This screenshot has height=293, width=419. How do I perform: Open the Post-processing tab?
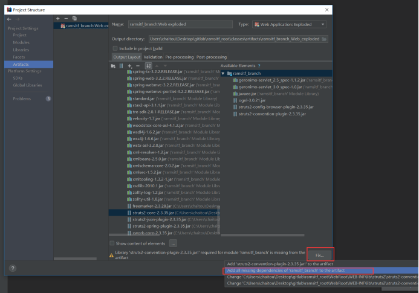coord(212,57)
